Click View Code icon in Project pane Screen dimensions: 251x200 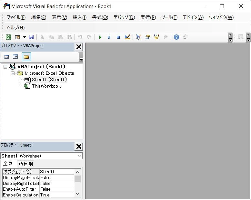pyautogui.click(x=6, y=57)
